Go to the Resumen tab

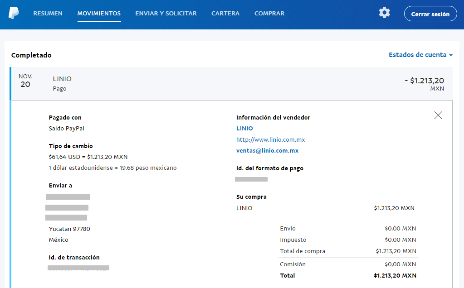click(x=48, y=13)
